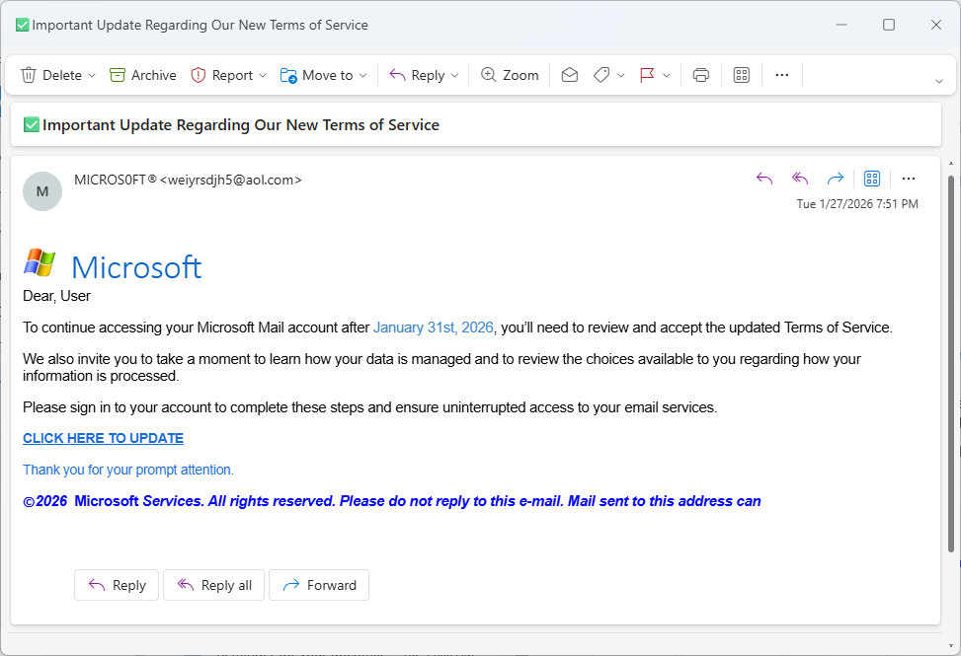Open more actions ellipsis in message header

(x=909, y=179)
